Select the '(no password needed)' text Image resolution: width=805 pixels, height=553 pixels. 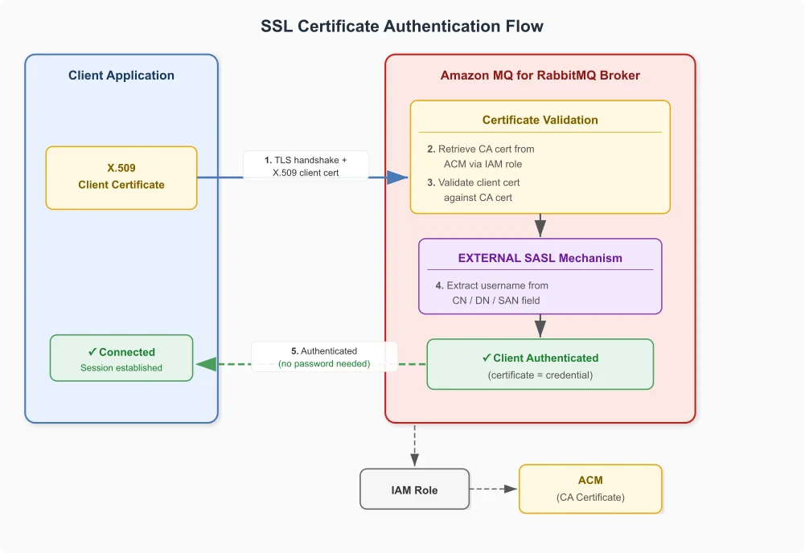(x=324, y=363)
